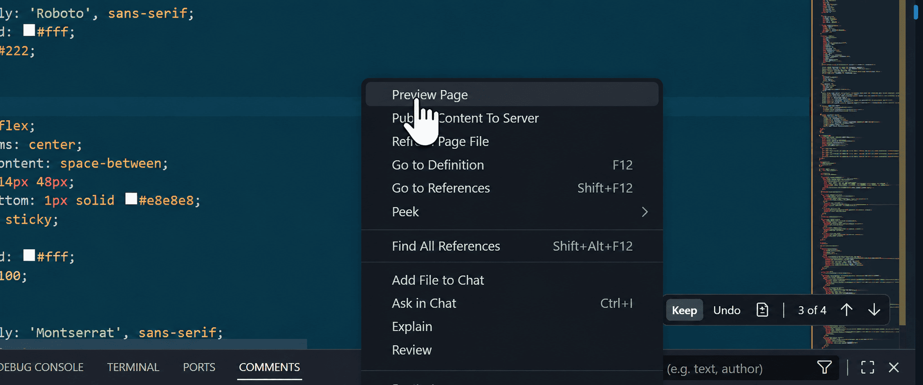Choose Preview Page from context menu

[512, 94]
